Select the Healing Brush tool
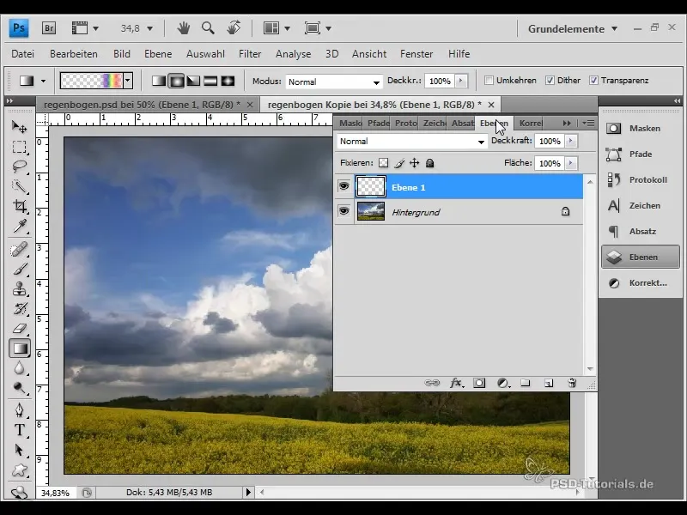The width and height of the screenshot is (687, 515). [19, 249]
